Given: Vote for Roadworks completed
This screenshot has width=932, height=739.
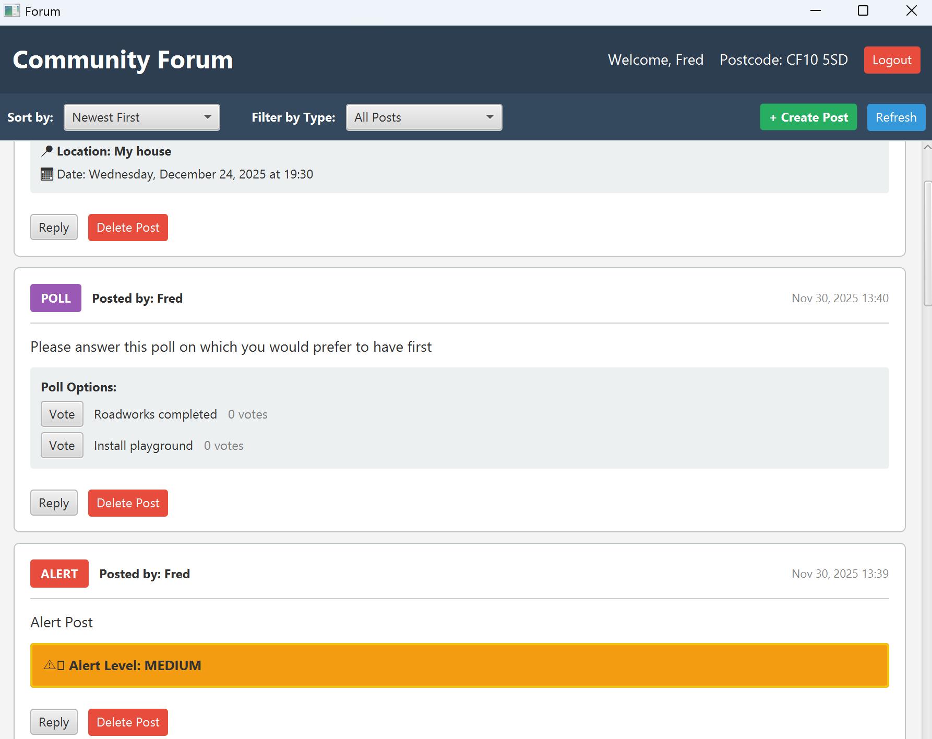Looking at the screenshot, I should pyautogui.click(x=62, y=413).
